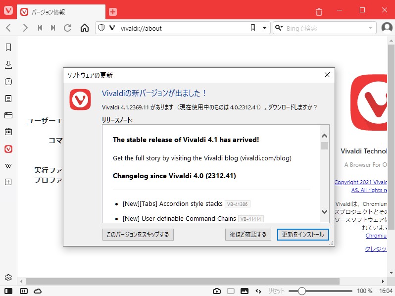Reload the current page
Viewport: 395px width, 296px height.
(x=67, y=28)
